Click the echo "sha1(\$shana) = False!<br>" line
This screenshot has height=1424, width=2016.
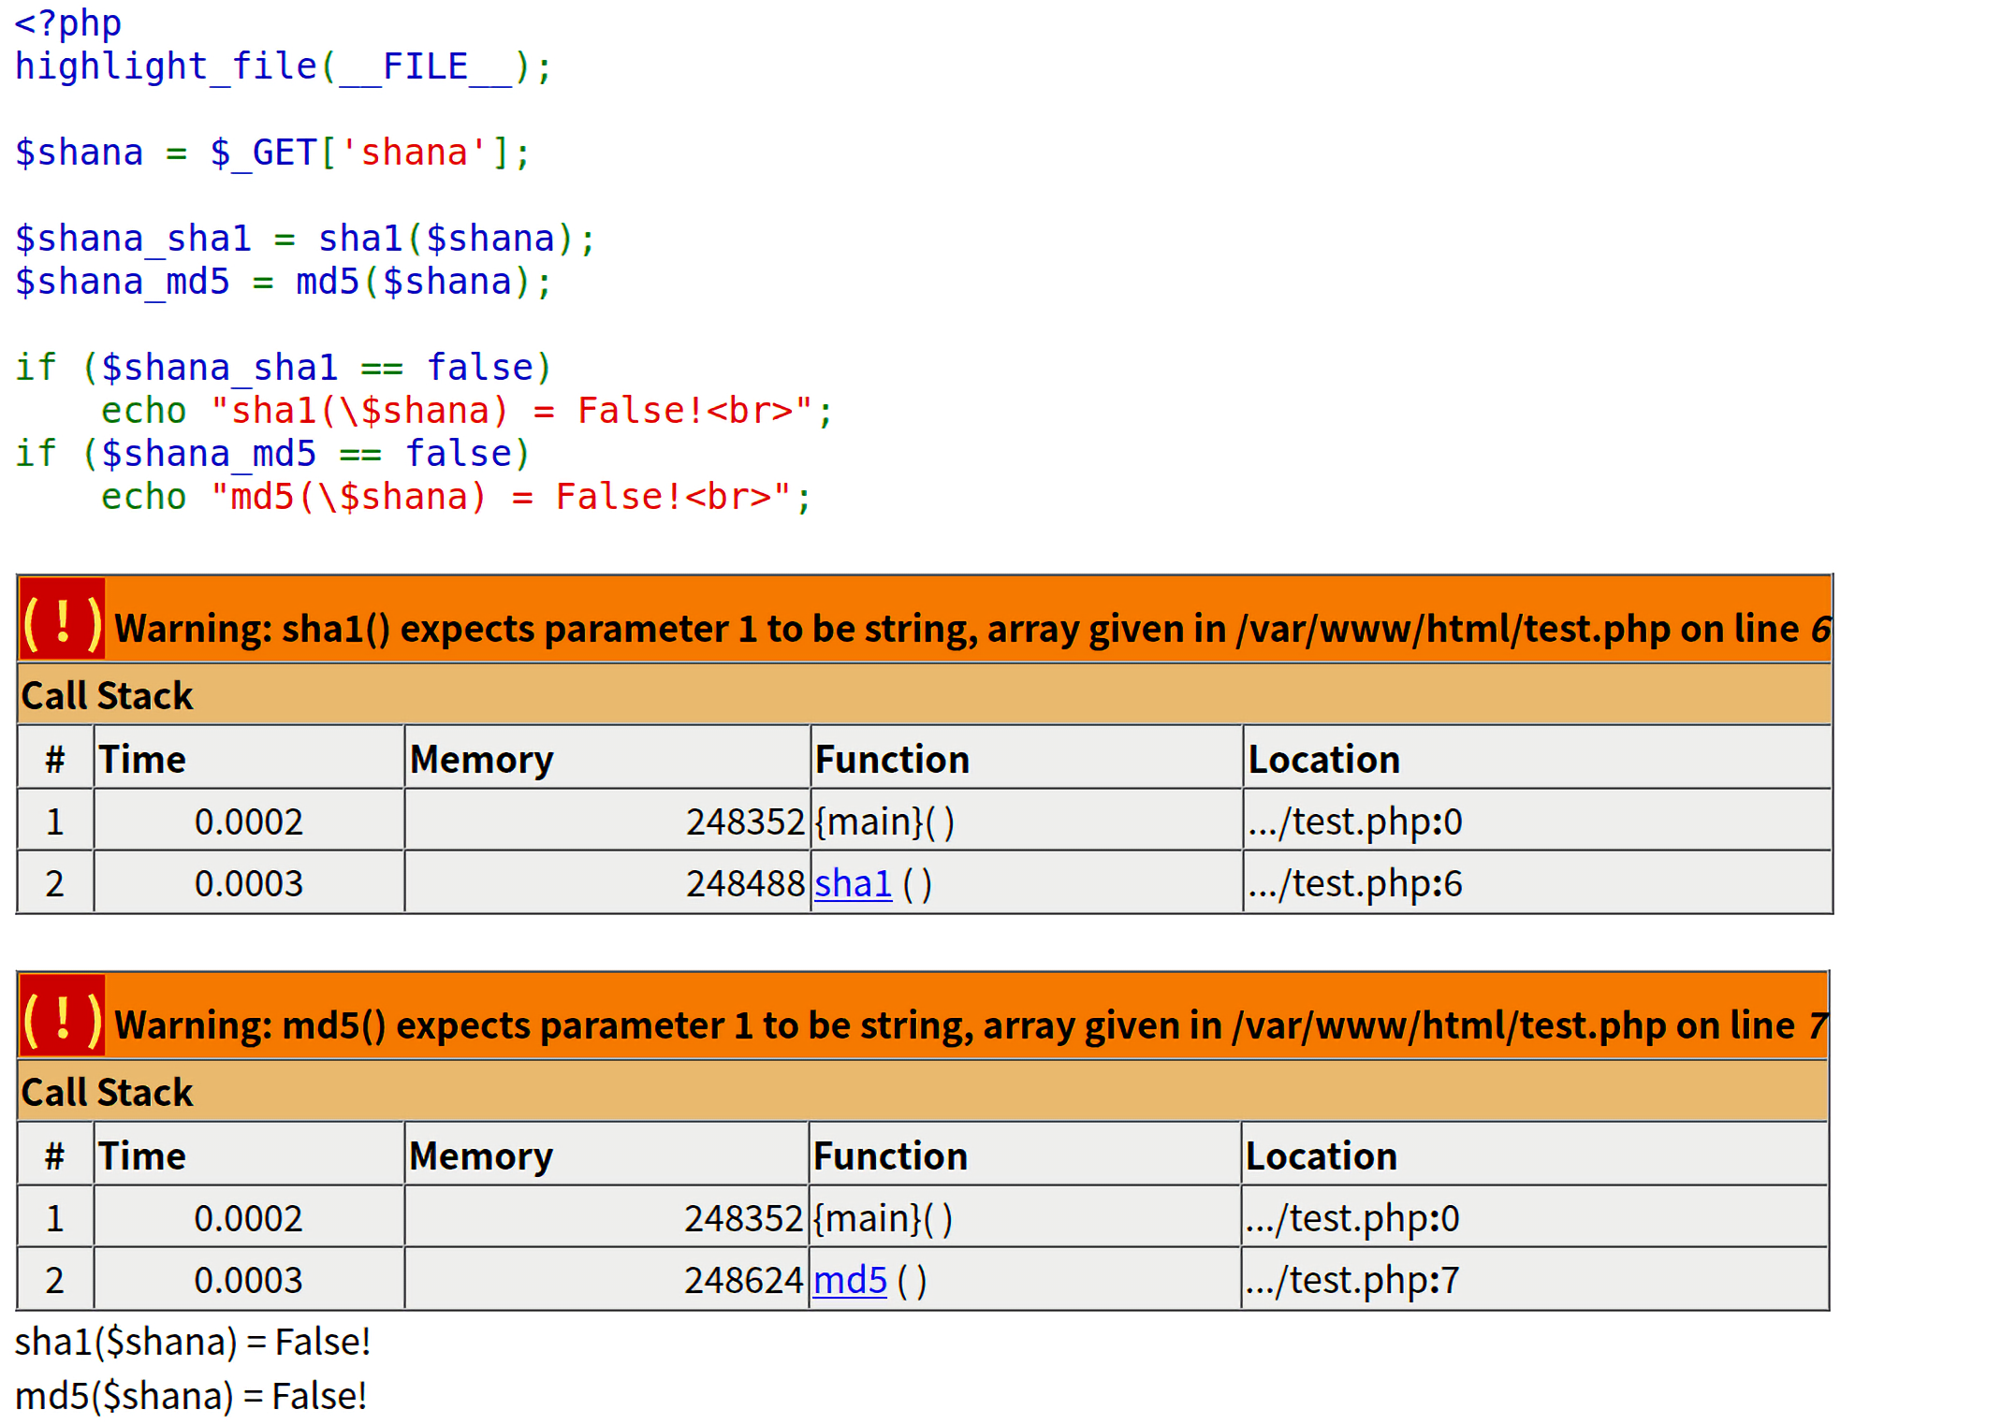point(466,411)
